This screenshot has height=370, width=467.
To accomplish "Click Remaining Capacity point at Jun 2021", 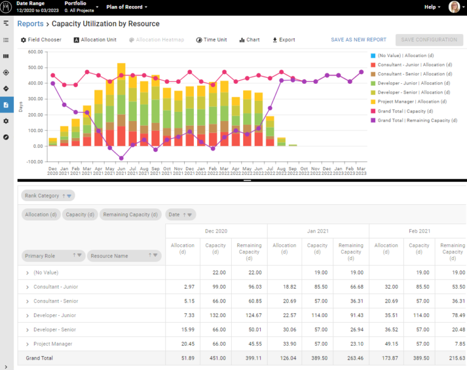I will [121, 158].
